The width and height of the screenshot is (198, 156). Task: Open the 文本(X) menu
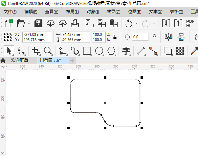click(156, 12)
